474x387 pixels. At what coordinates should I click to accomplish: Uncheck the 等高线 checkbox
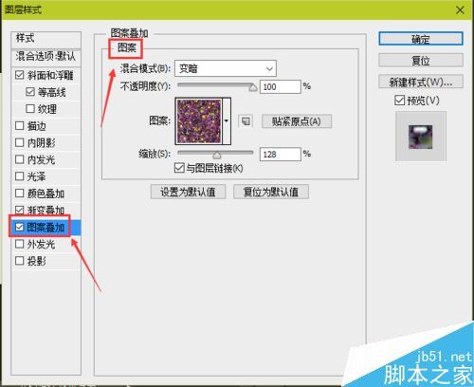(x=30, y=92)
